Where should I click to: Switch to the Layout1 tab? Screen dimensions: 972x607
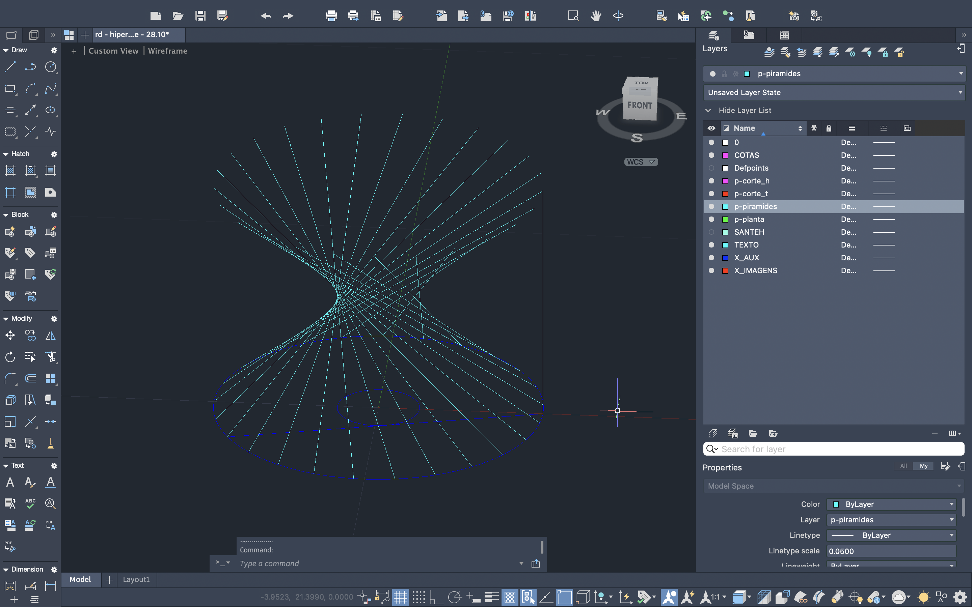point(136,579)
